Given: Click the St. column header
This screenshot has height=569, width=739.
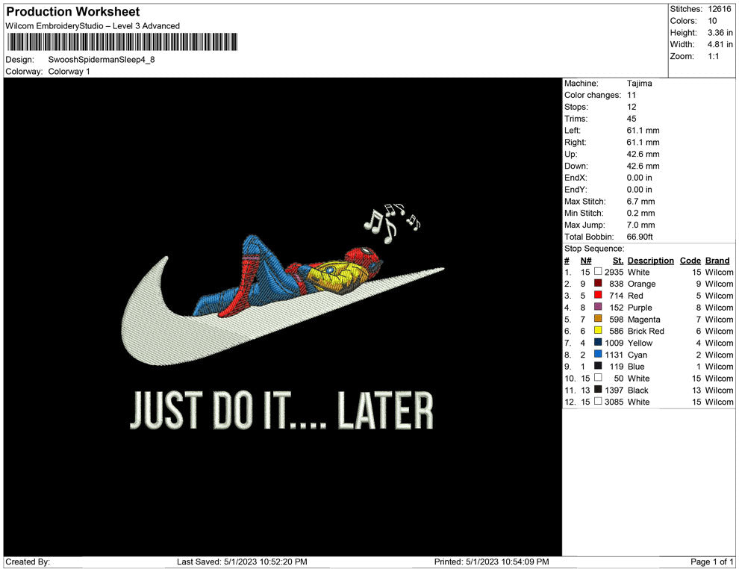Looking at the screenshot, I should click(618, 260).
